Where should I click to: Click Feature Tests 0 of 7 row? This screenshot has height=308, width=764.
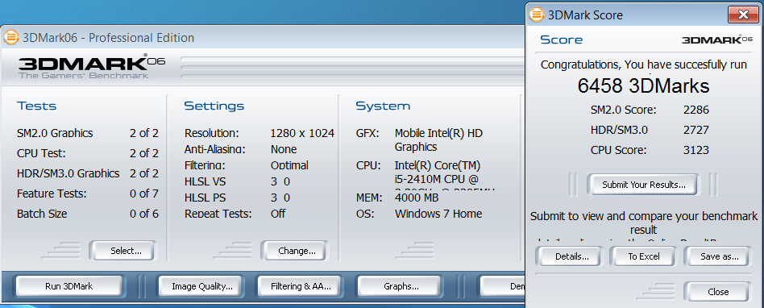point(88,194)
